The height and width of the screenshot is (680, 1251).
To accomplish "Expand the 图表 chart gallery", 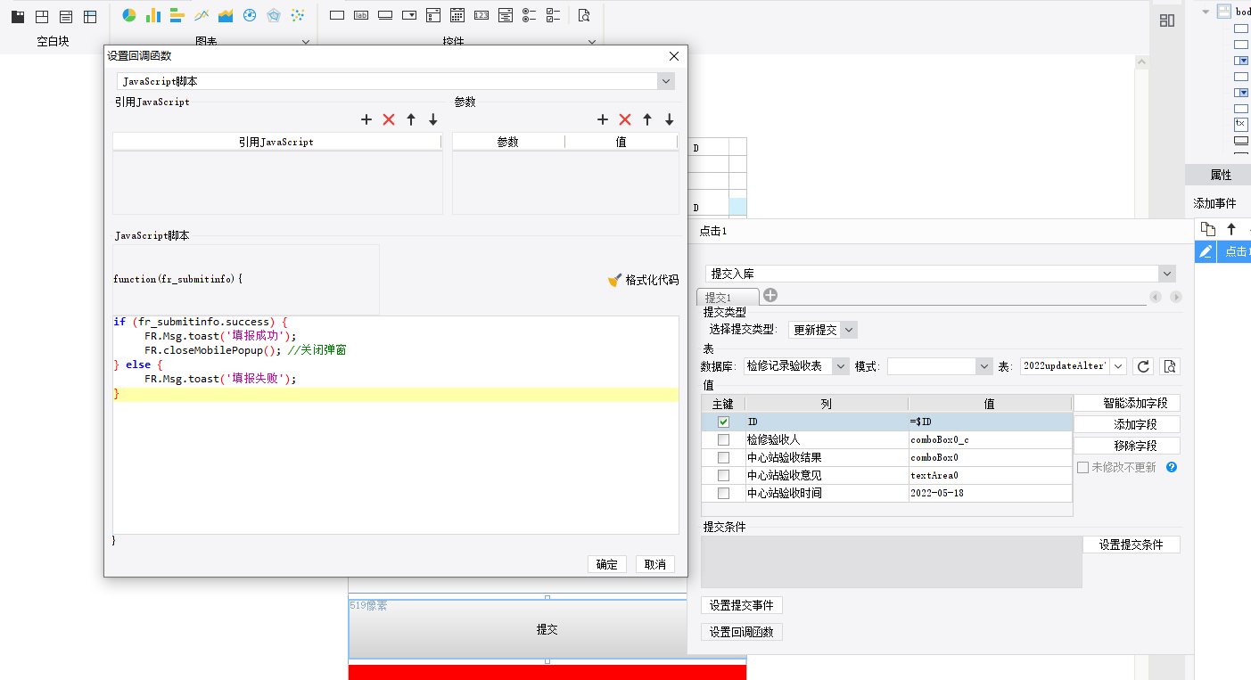I will pos(306,42).
